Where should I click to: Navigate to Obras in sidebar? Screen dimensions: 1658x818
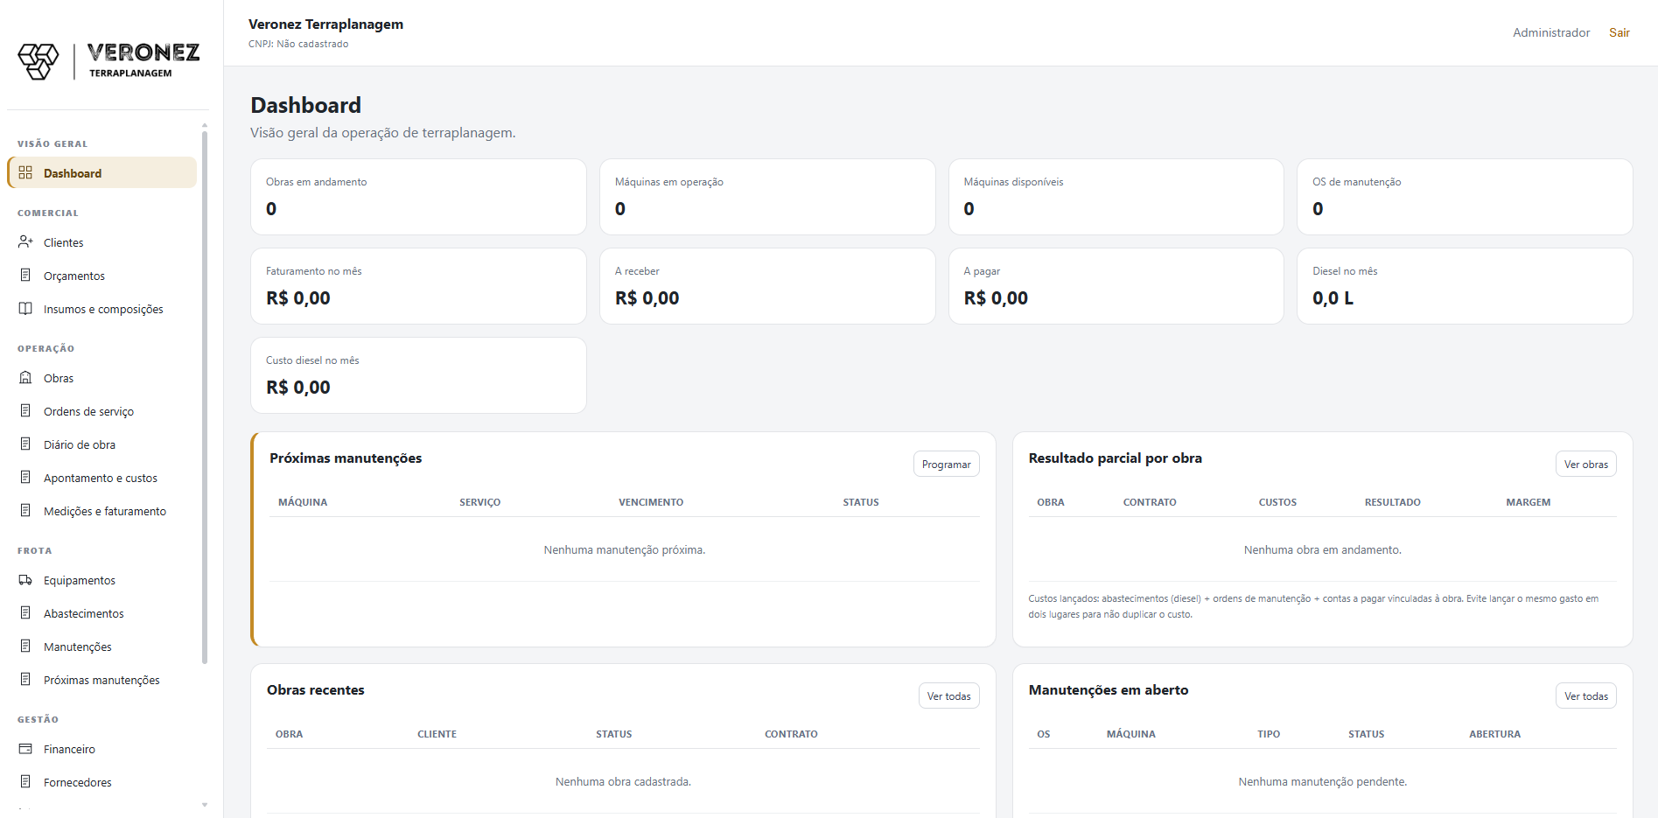pyautogui.click(x=102, y=378)
